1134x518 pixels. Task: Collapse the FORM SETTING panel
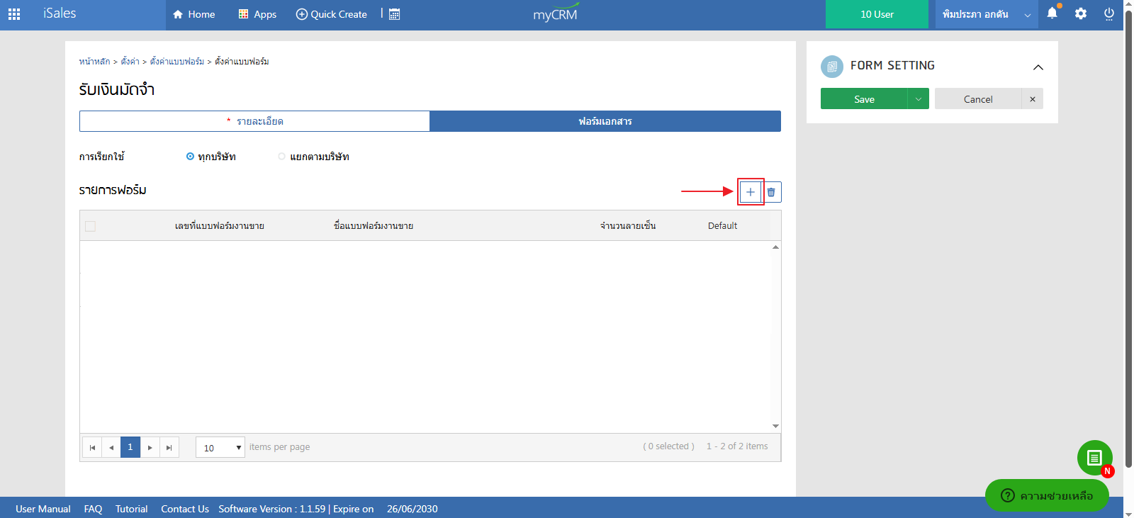[1038, 67]
